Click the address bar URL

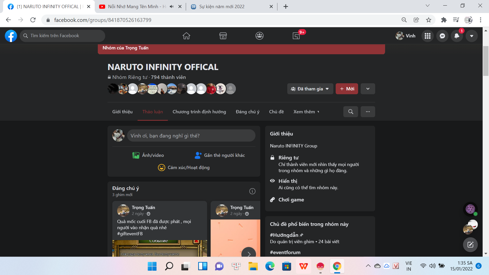(x=103, y=20)
